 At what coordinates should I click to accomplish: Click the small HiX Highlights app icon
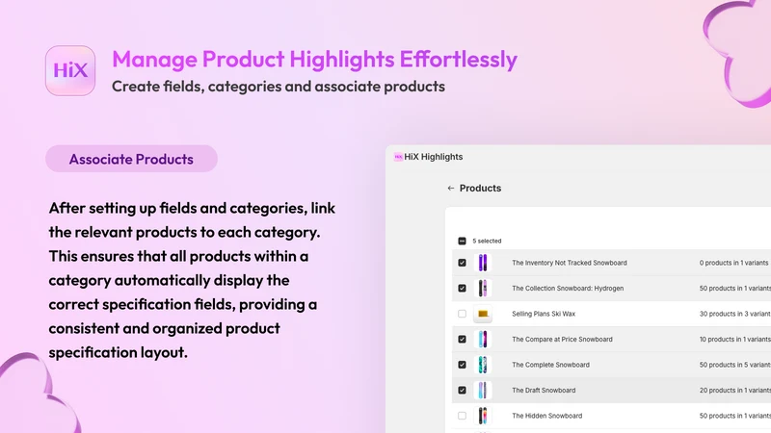398,157
